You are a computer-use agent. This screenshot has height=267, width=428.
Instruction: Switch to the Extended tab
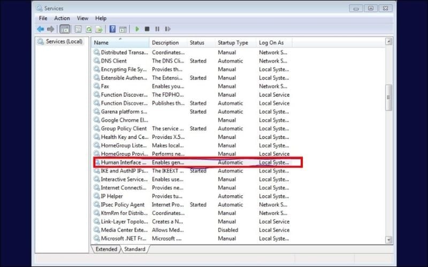point(105,249)
